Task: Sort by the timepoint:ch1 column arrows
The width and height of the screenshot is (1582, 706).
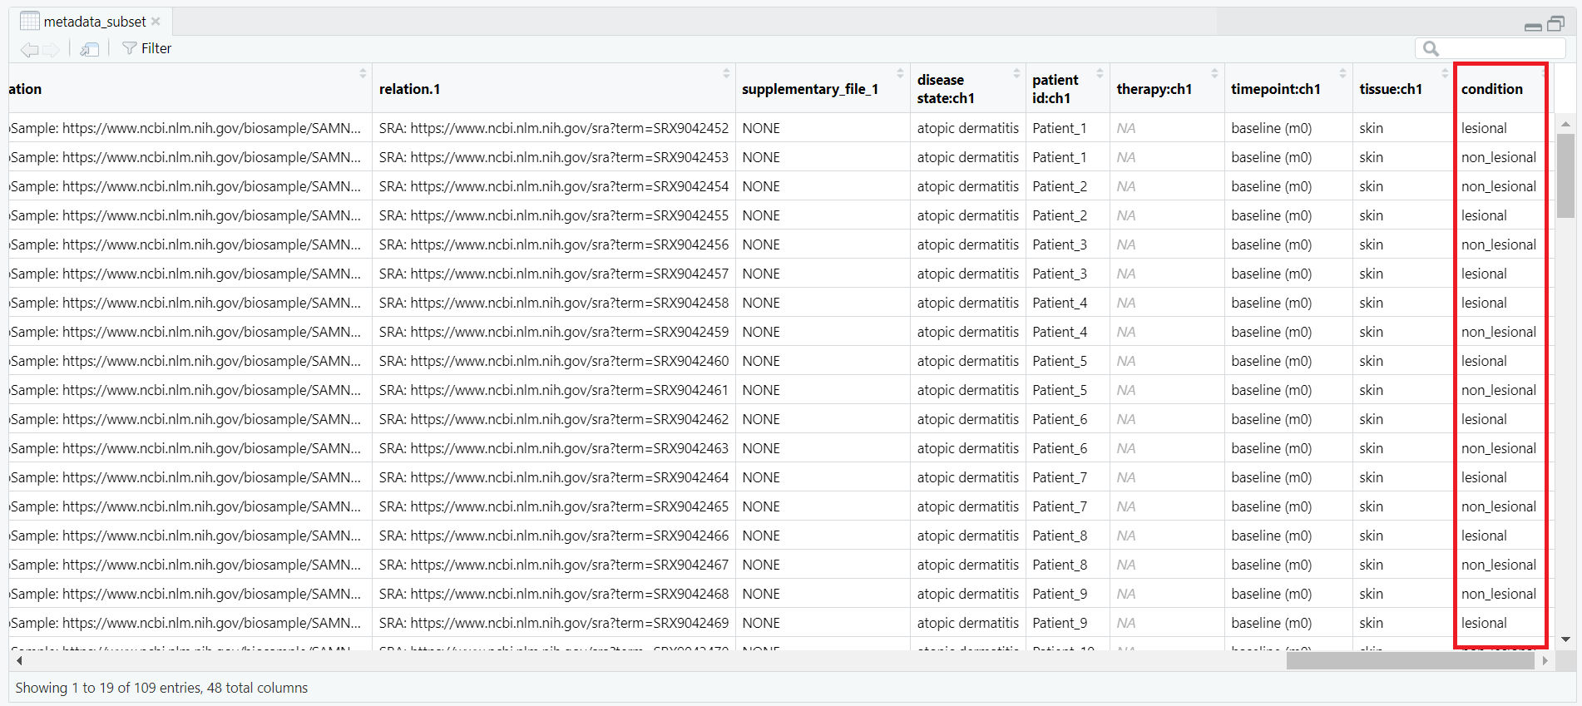Action: [x=1342, y=74]
